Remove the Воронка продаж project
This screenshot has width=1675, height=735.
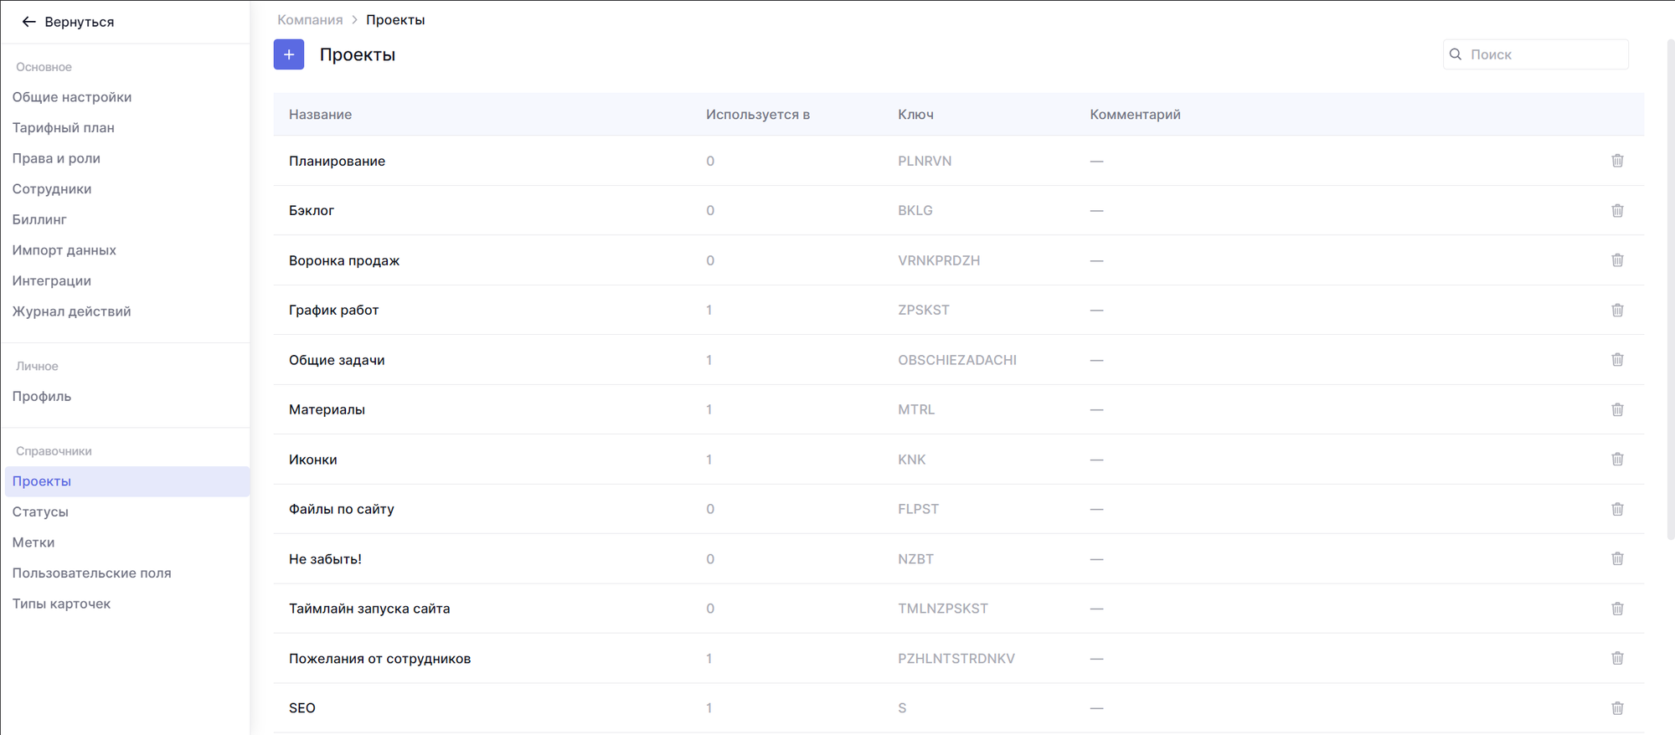tap(1617, 260)
